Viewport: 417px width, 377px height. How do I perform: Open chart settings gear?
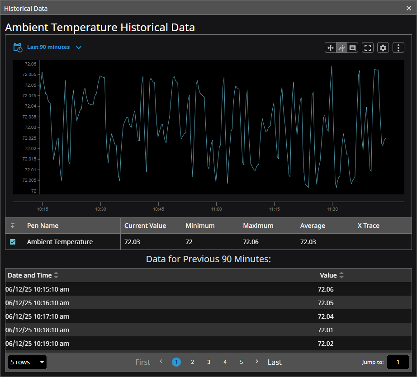[383, 47]
